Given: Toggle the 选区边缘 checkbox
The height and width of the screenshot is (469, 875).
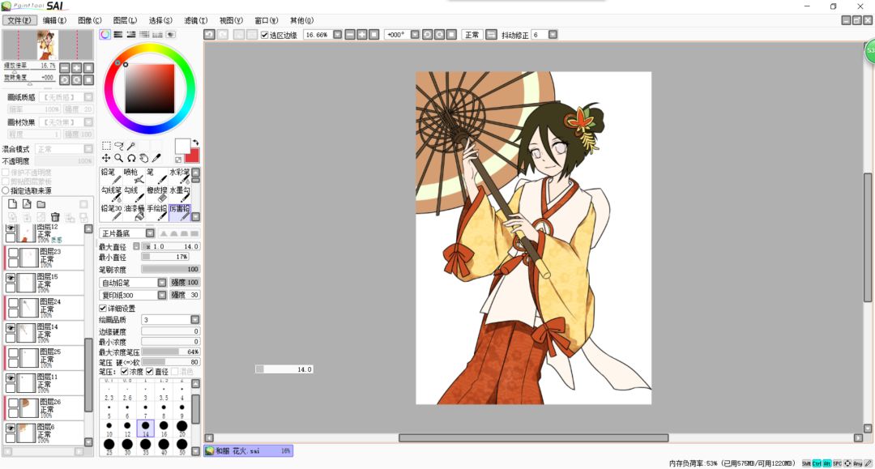Looking at the screenshot, I should [x=264, y=35].
